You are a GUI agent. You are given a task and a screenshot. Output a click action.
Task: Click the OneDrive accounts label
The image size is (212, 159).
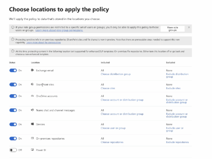pos(47,96)
